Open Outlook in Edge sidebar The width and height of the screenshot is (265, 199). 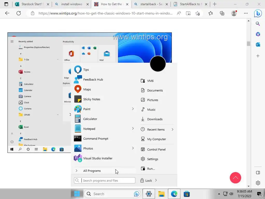click(258, 45)
